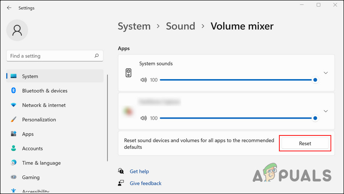The height and width of the screenshot is (194, 344).
Task: Open the Get help link
Action: click(x=139, y=172)
